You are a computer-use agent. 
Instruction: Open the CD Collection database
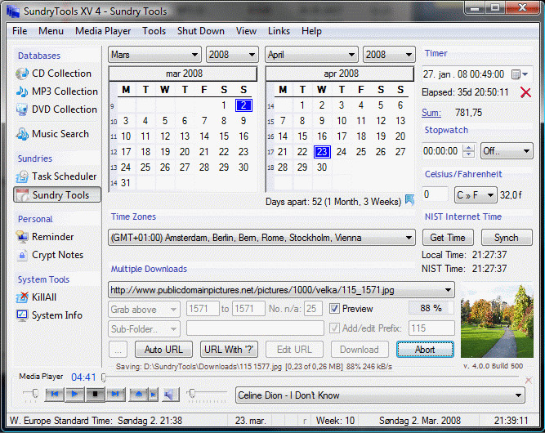(x=54, y=74)
